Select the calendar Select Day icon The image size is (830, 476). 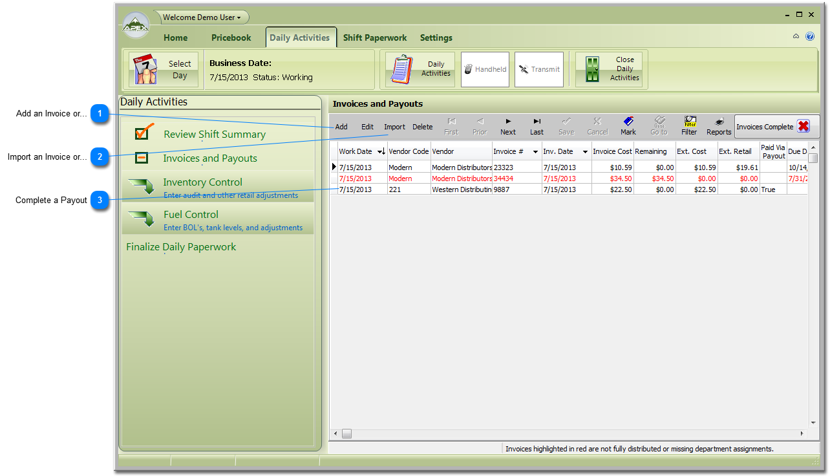coord(146,69)
